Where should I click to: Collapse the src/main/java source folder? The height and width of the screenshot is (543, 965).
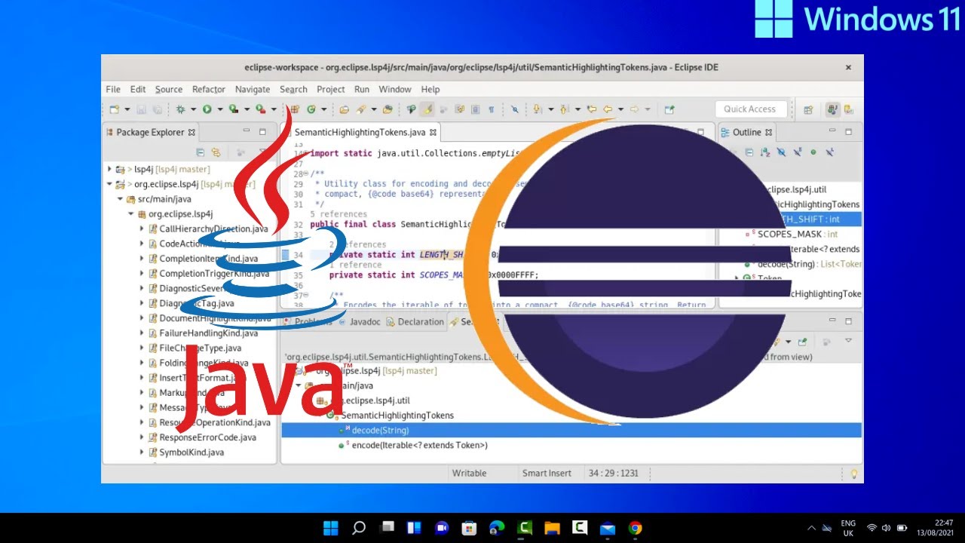[x=120, y=199]
